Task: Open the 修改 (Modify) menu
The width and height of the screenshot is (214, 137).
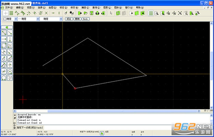Action: [x=75, y=8]
